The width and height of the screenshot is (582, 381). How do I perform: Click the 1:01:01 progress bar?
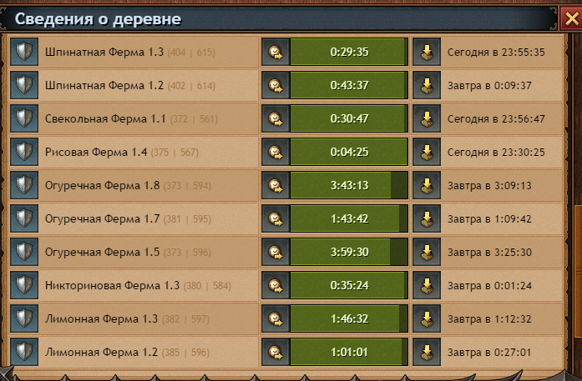[349, 352]
